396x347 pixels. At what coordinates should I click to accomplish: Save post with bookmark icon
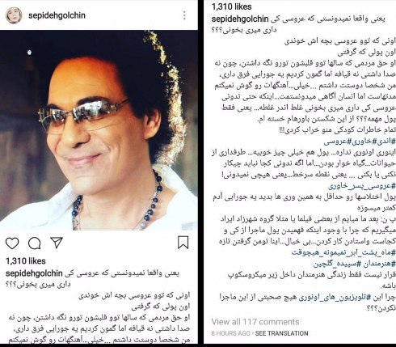(x=183, y=243)
